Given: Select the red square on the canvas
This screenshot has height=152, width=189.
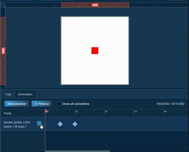Looking at the screenshot, I should [95, 51].
